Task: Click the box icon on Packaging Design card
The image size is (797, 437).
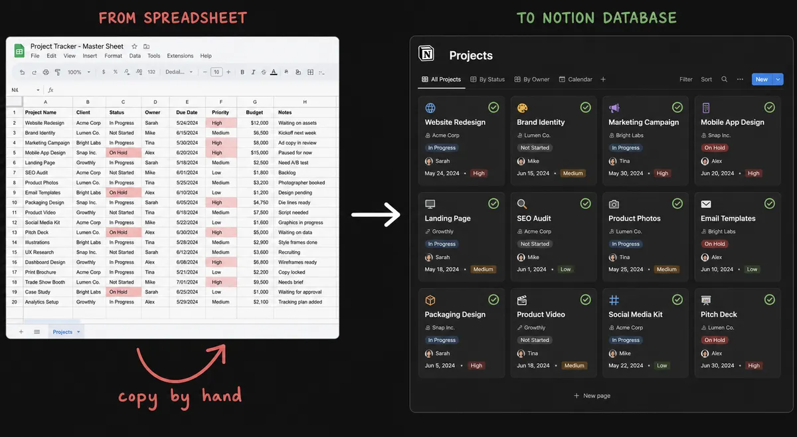Action: pyautogui.click(x=430, y=300)
